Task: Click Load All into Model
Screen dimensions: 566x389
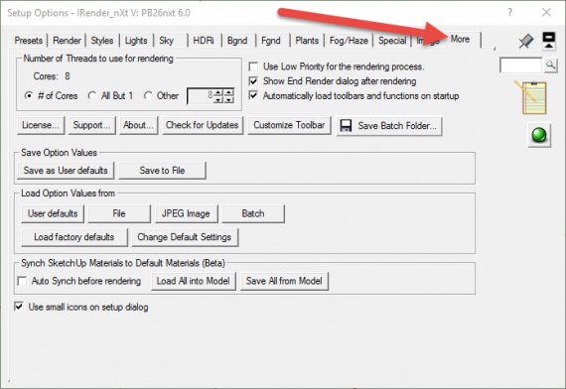Action: point(194,281)
